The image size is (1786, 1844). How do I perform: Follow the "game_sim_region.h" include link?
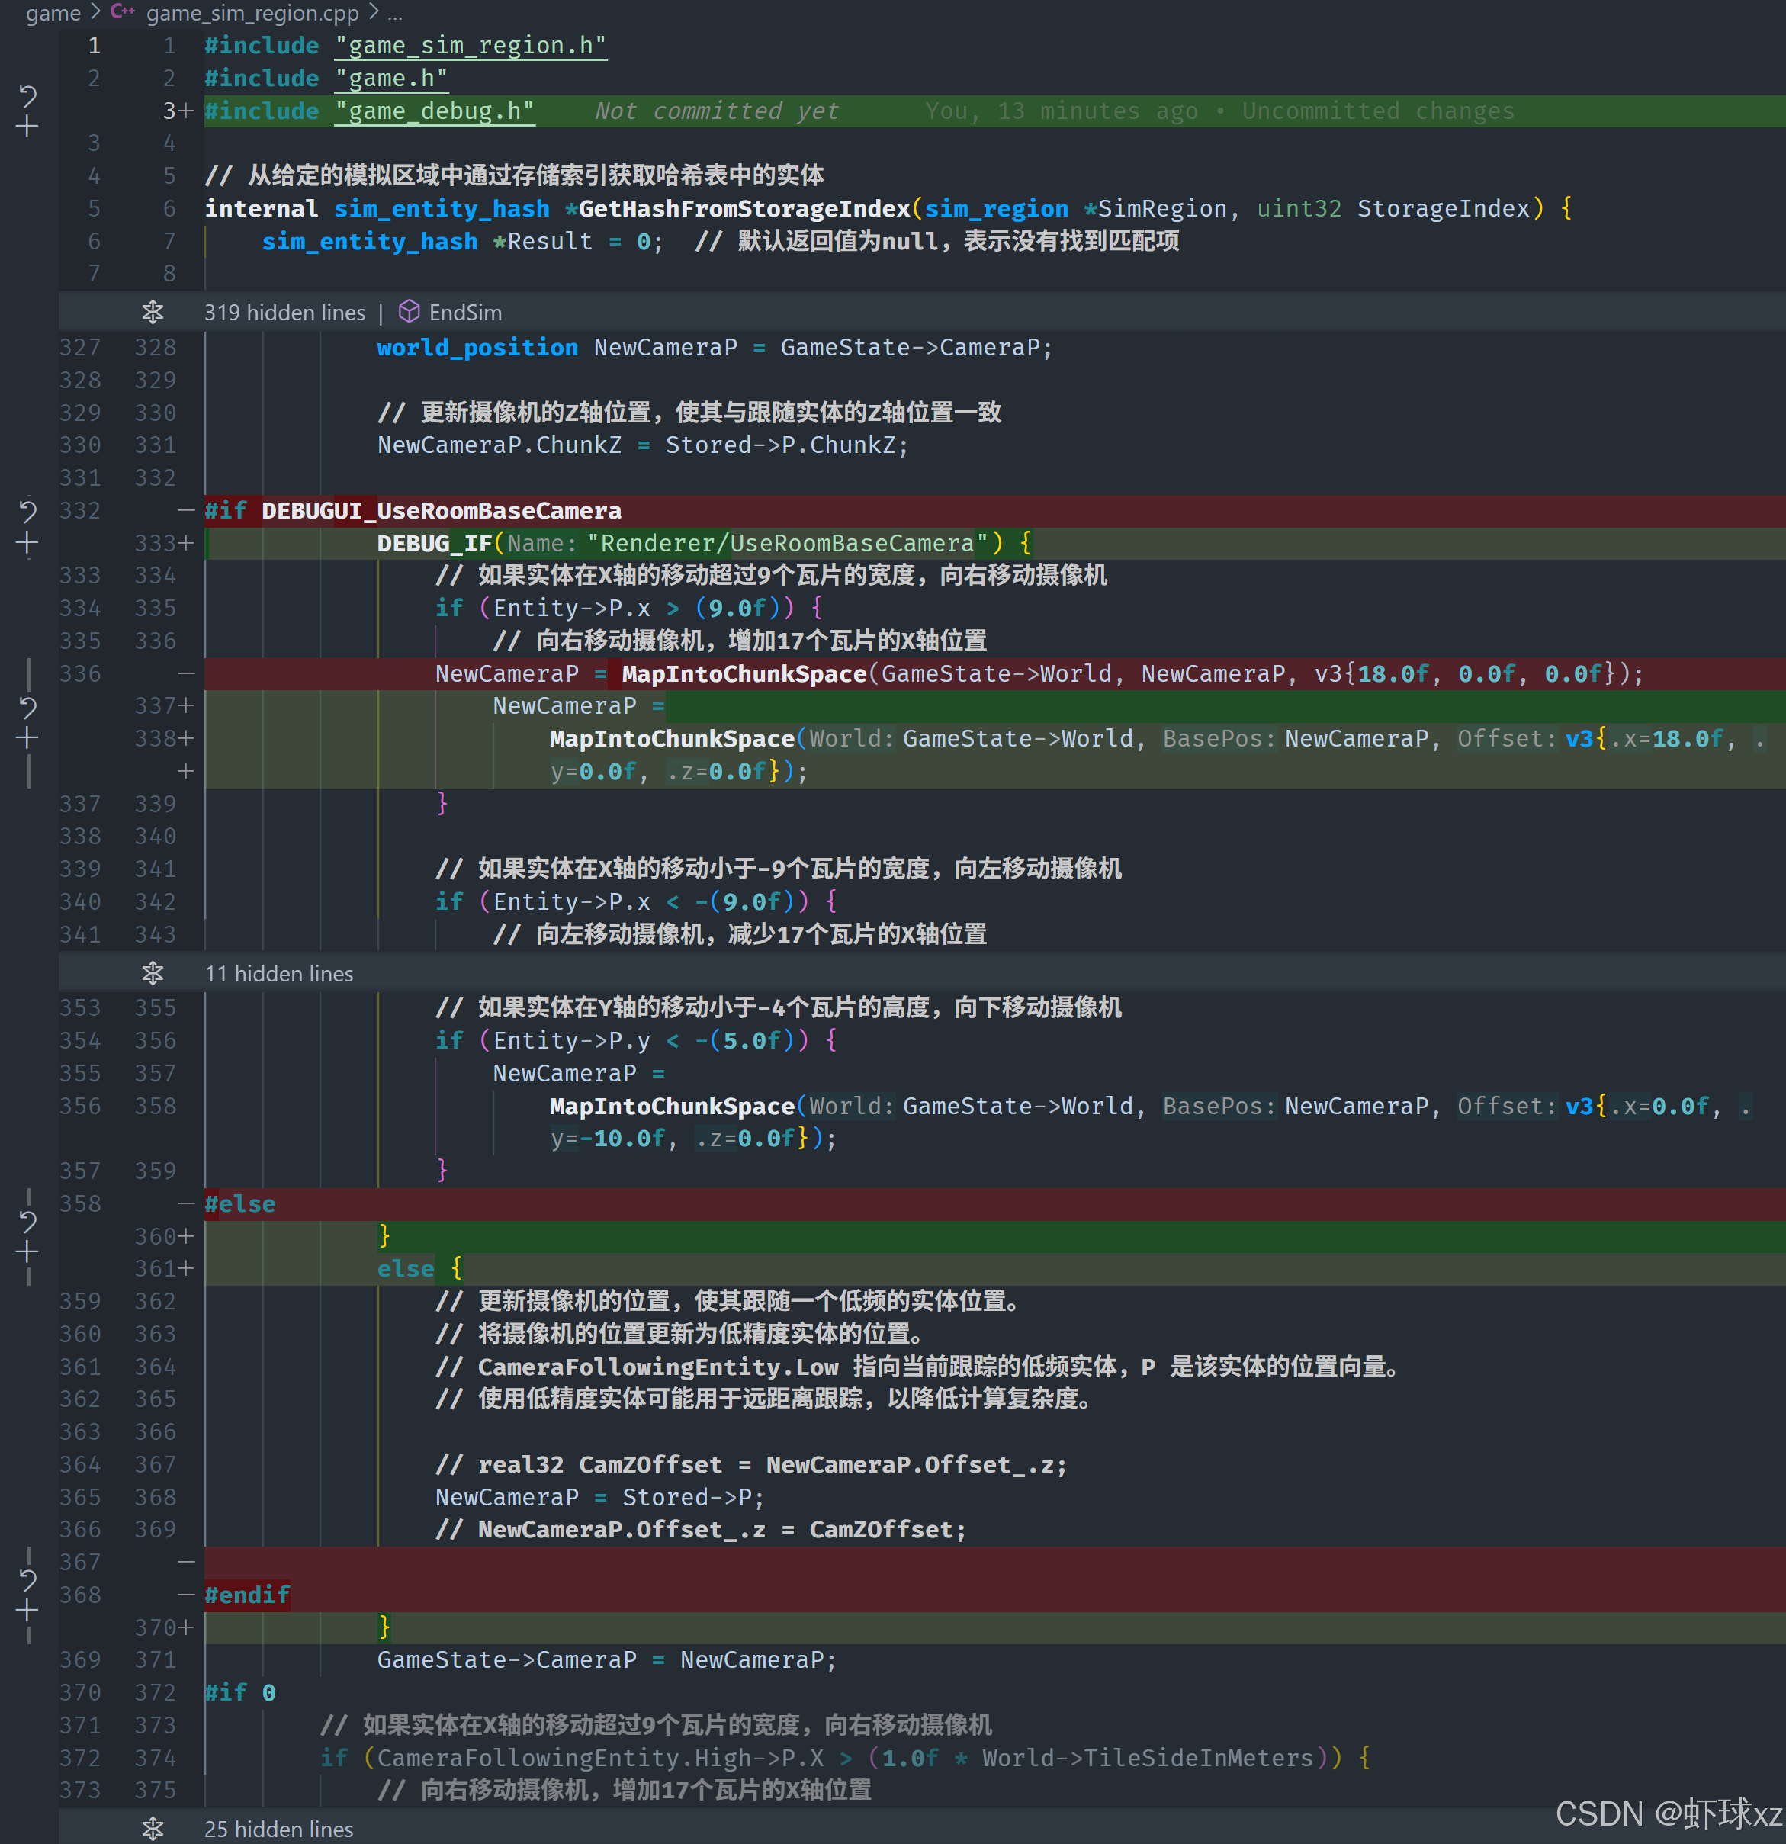click(471, 46)
